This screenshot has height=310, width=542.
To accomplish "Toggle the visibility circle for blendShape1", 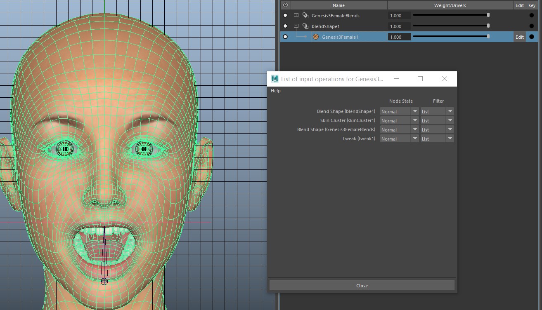I will 285,26.
